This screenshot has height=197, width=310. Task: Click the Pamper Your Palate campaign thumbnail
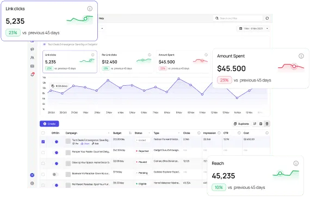68,152
